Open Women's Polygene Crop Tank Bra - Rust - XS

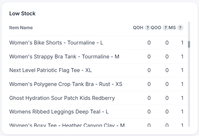point(66,84)
